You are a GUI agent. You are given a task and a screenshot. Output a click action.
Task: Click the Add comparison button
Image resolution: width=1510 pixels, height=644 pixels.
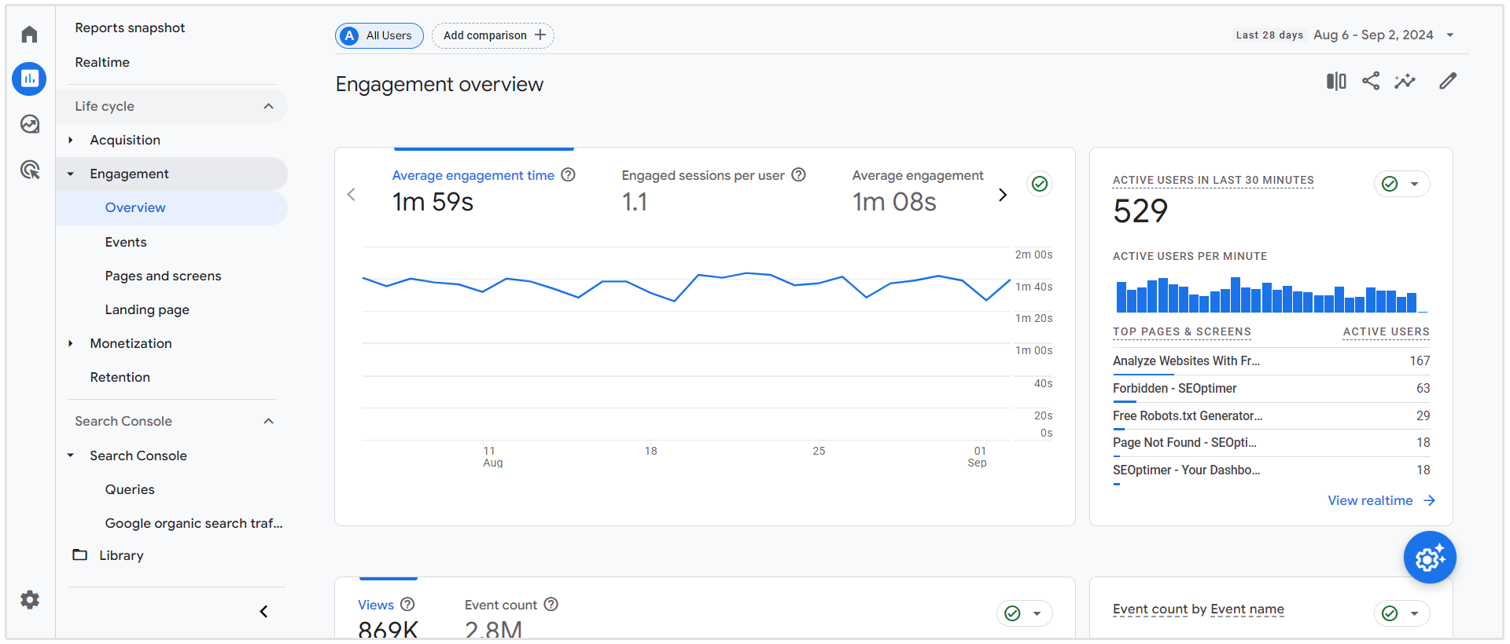coord(493,35)
